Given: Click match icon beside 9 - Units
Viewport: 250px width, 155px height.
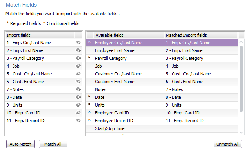Looking at the screenshot, I should click(x=78, y=105).
